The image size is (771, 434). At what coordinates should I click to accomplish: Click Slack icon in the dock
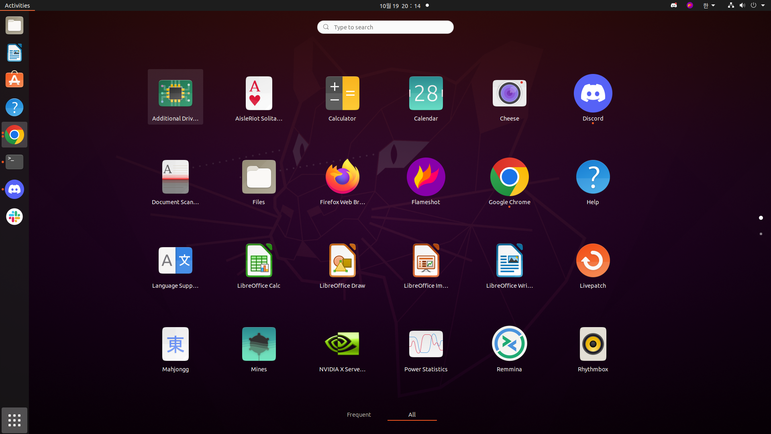[x=14, y=217]
